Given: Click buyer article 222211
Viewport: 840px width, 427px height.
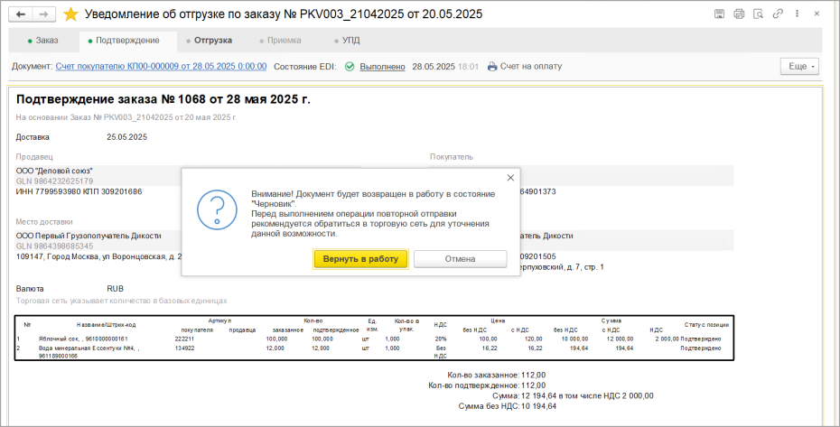Looking at the screenshot, I should pyautogui.click(x=184, y=339).
